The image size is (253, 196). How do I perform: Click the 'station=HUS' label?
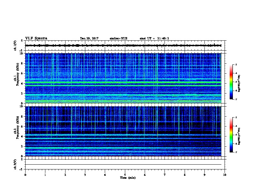[x=119, y=38]
